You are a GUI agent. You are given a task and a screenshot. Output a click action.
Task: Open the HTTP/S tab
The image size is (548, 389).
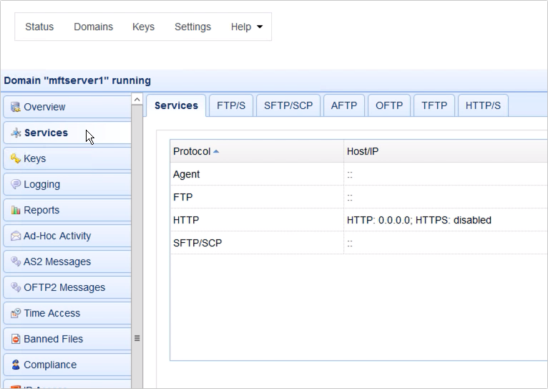point(483,105)
